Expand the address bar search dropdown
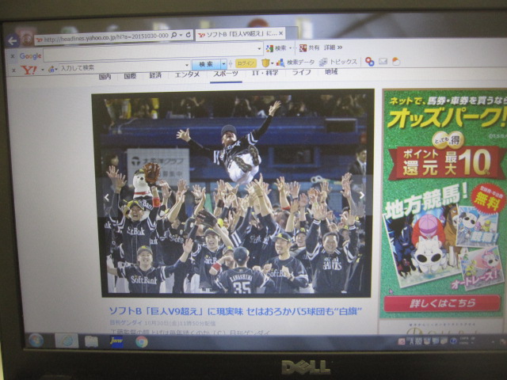 coord(181,36)
